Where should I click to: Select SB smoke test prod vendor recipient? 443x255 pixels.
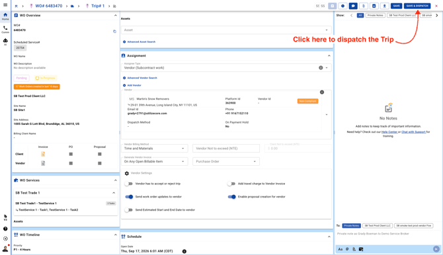point(414,226)
